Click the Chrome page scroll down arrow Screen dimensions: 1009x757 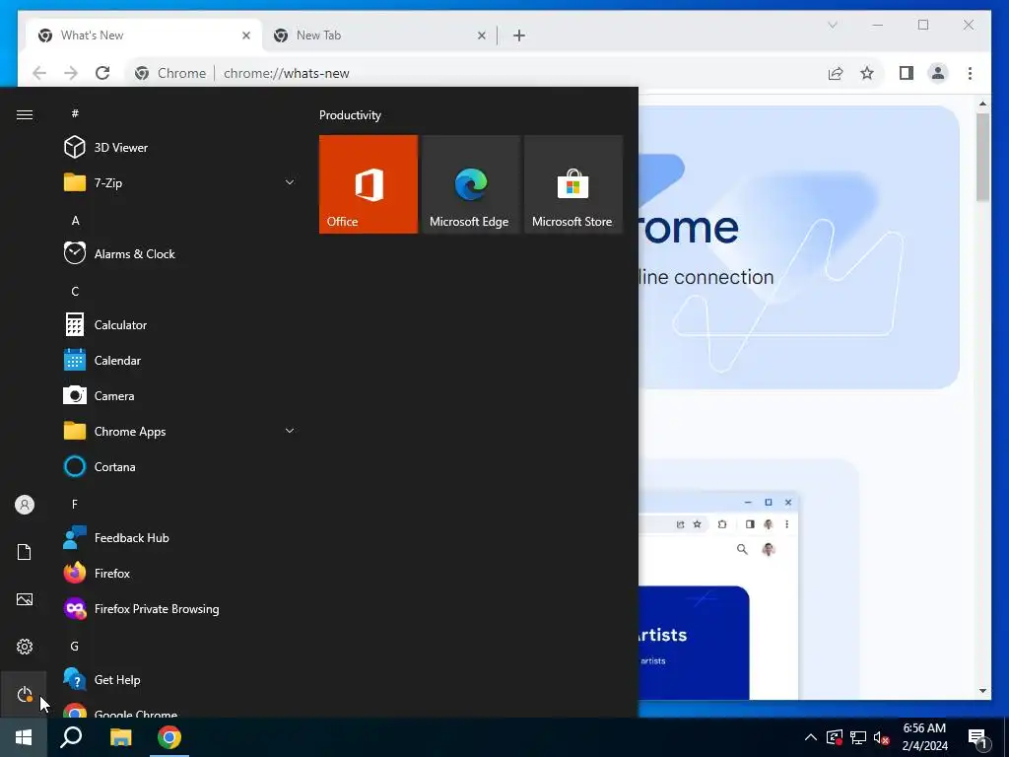pyautogui.click(x=982, y=691)
